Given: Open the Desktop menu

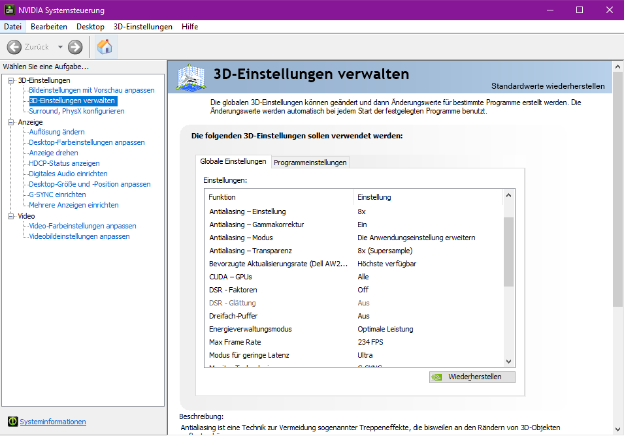Looking at the screenshot, I should (x=90, y=27).
